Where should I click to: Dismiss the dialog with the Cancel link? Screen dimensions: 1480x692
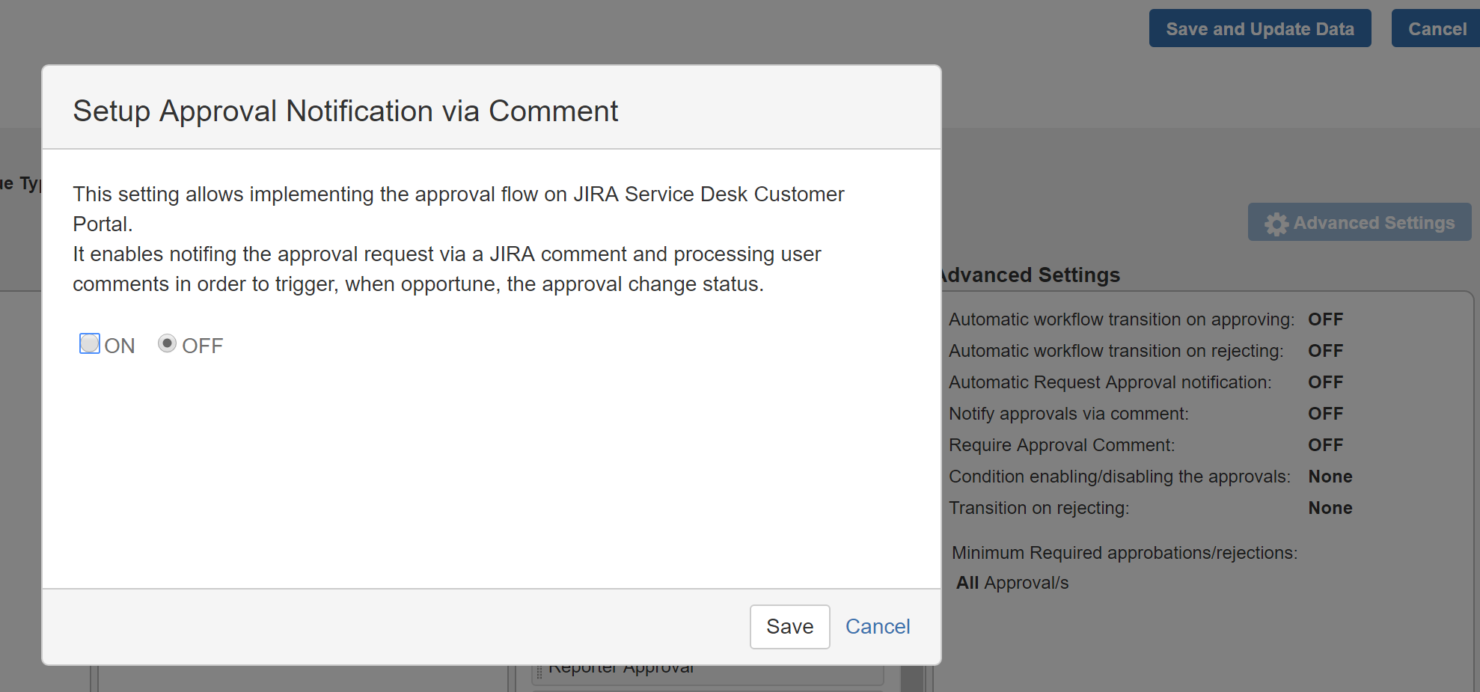pyautogui.click(x=877, y=626)
